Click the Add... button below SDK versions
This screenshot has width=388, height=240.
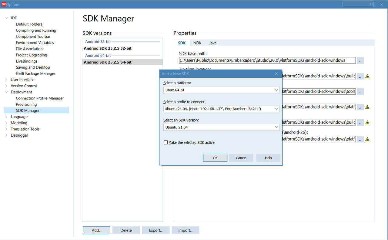tap(96, 230)
